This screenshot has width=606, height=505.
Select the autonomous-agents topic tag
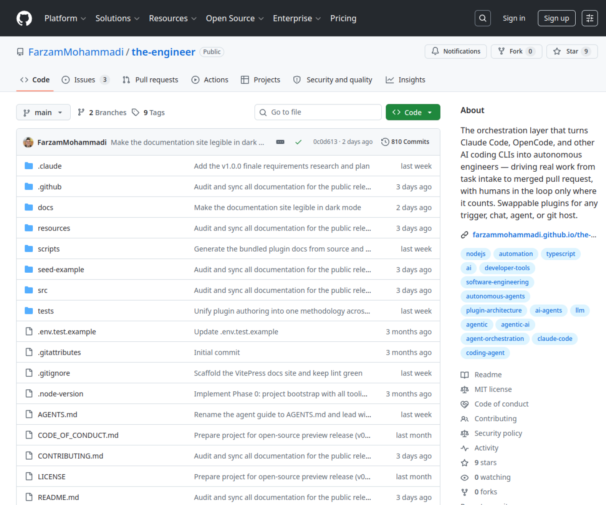[495, 296]
